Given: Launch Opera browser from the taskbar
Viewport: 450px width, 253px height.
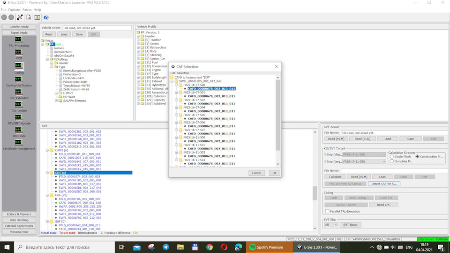Looking at the screenshot, I should [x=224, y=247].
